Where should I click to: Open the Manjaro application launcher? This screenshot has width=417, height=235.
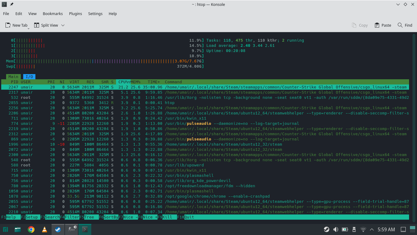(x=6, y=229)
